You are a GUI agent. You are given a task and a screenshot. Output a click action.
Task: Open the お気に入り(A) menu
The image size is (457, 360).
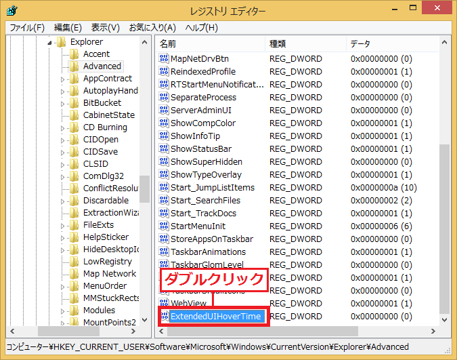coord(152,28)
